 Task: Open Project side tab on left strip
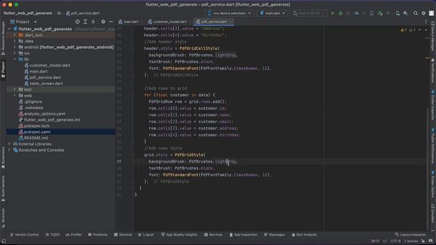[3, 69]
